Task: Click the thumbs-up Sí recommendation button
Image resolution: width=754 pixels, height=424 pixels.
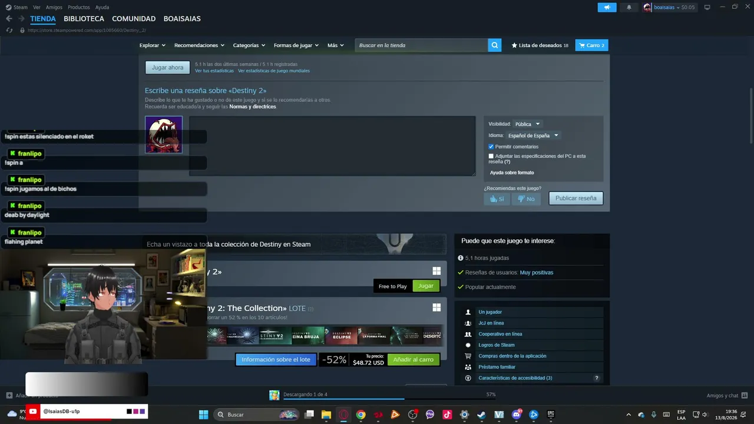Action: tap(497, 199)
